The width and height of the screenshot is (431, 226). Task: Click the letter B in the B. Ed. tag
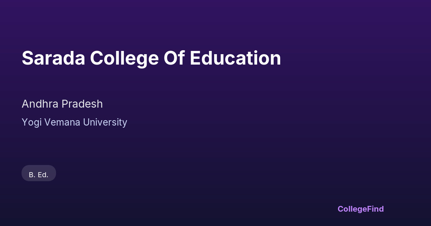coord(31,175)
